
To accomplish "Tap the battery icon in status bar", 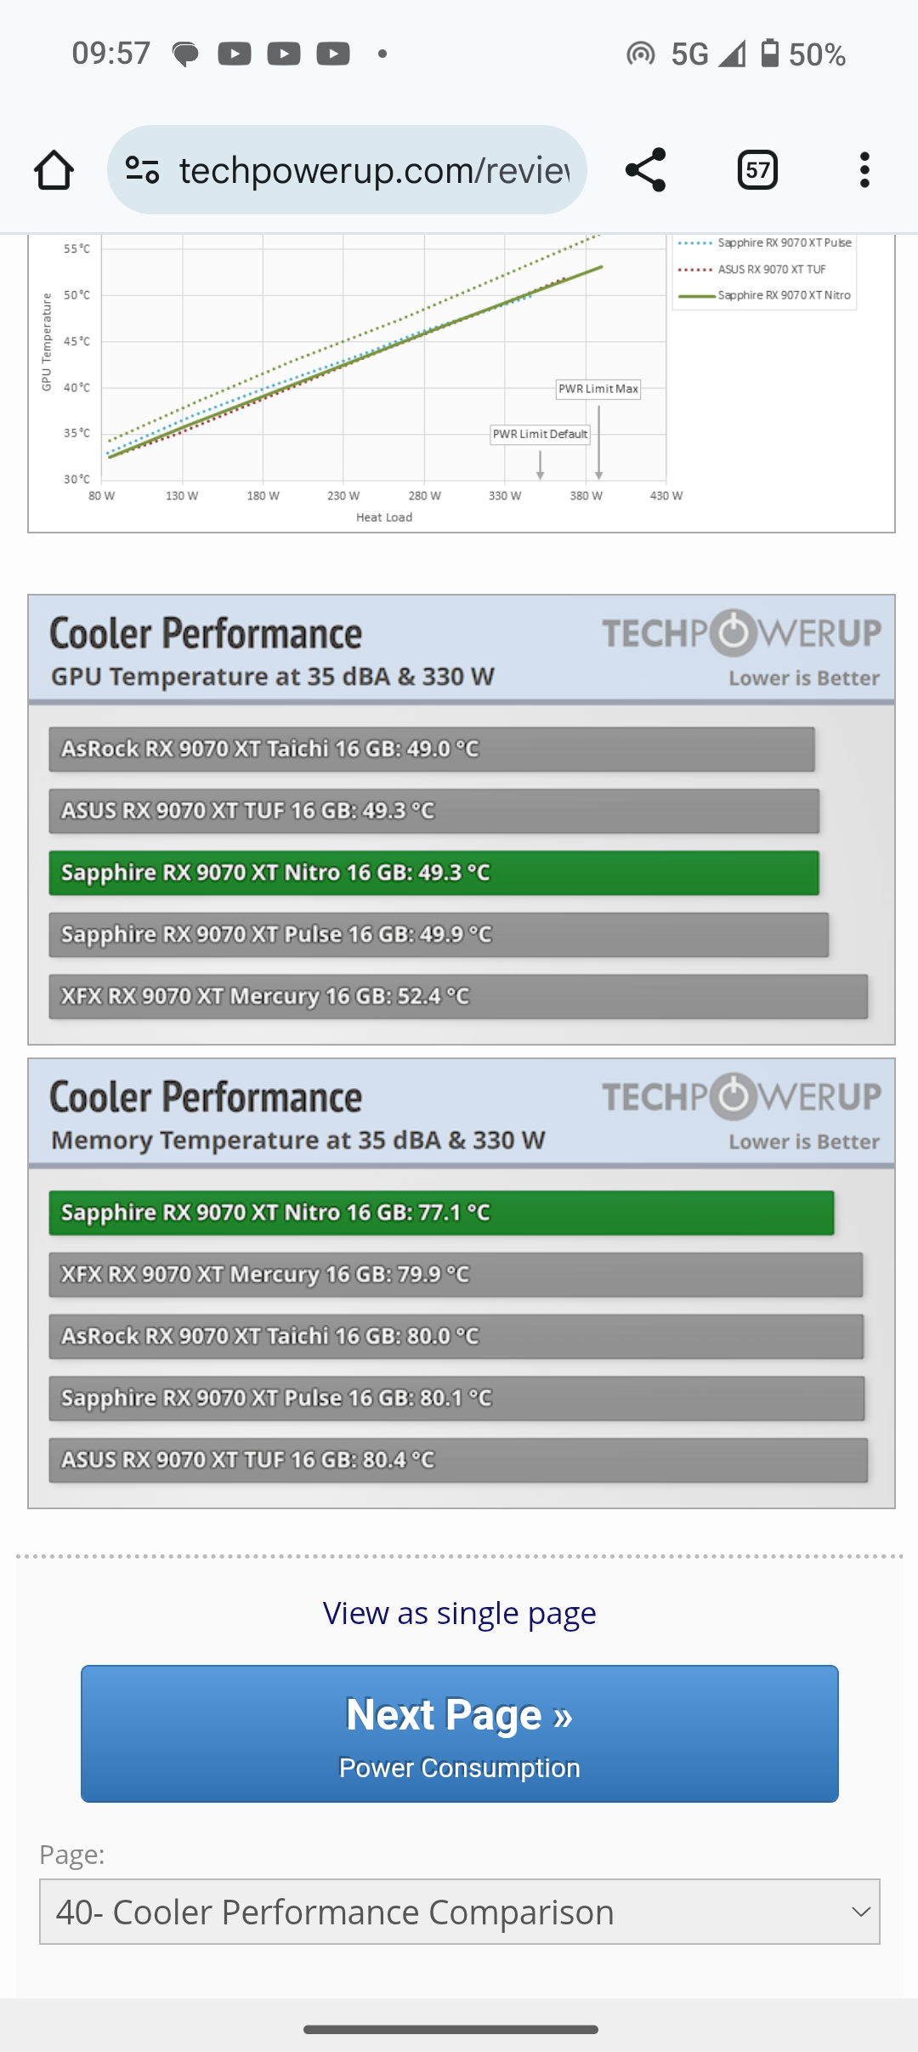I will pos(769,54).
